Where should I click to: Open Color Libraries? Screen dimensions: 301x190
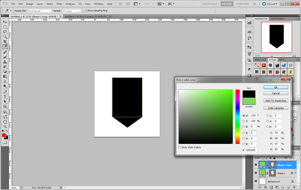[x=276, y=108]
